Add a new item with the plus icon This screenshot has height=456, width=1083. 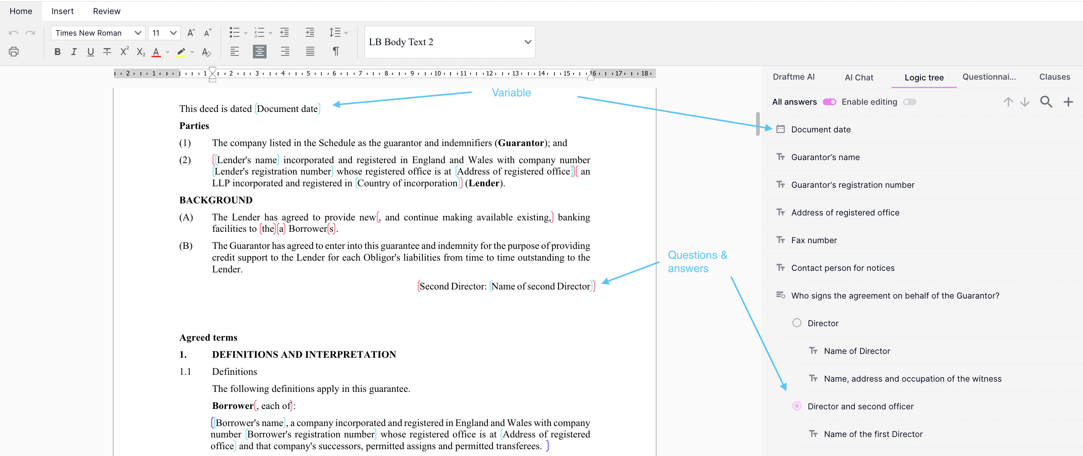tap(1068, 102)
